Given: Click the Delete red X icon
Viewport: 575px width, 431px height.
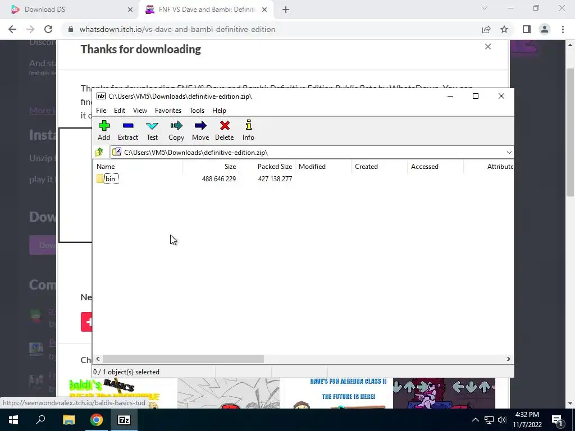Looking at the screenshot, I should pyautogui.click(x=225, y=130).
